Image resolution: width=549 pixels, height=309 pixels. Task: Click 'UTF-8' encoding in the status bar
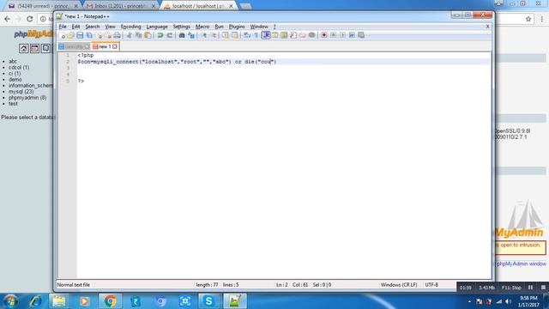point(431,285)
